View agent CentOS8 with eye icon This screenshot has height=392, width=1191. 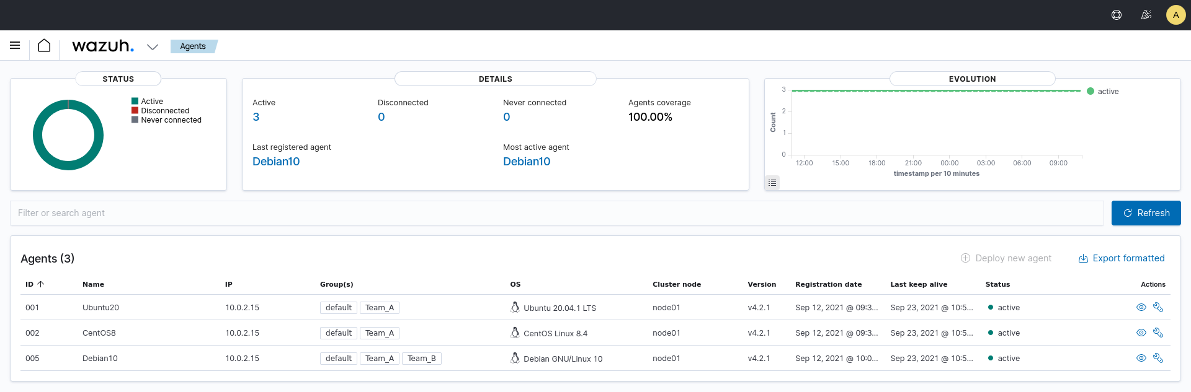[1141, 333]
